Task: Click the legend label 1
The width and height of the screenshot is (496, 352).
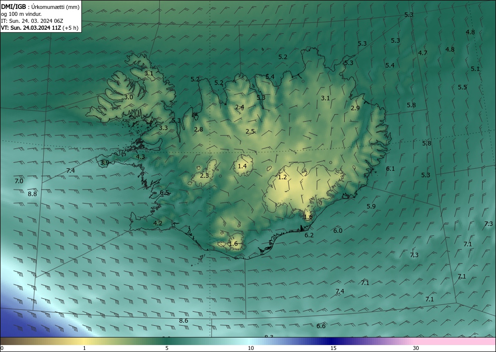Action: pos(84,348)
